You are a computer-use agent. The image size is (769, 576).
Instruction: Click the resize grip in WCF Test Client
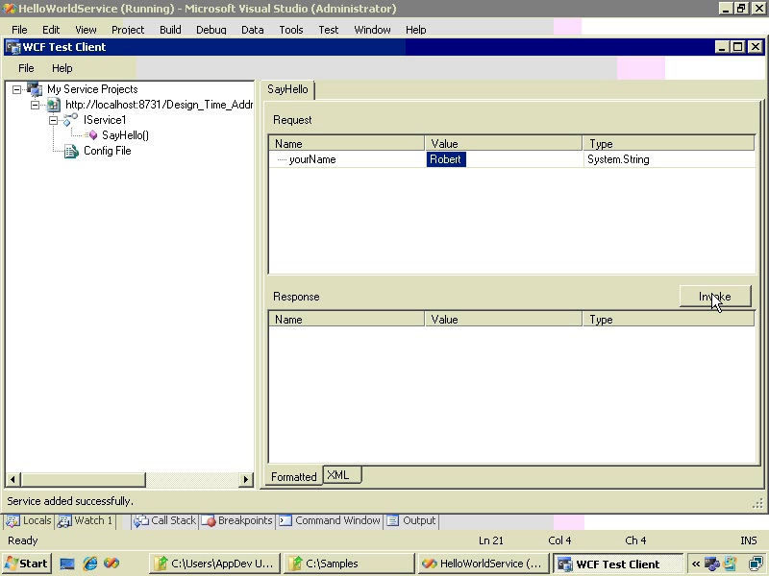tap(757, 503)
